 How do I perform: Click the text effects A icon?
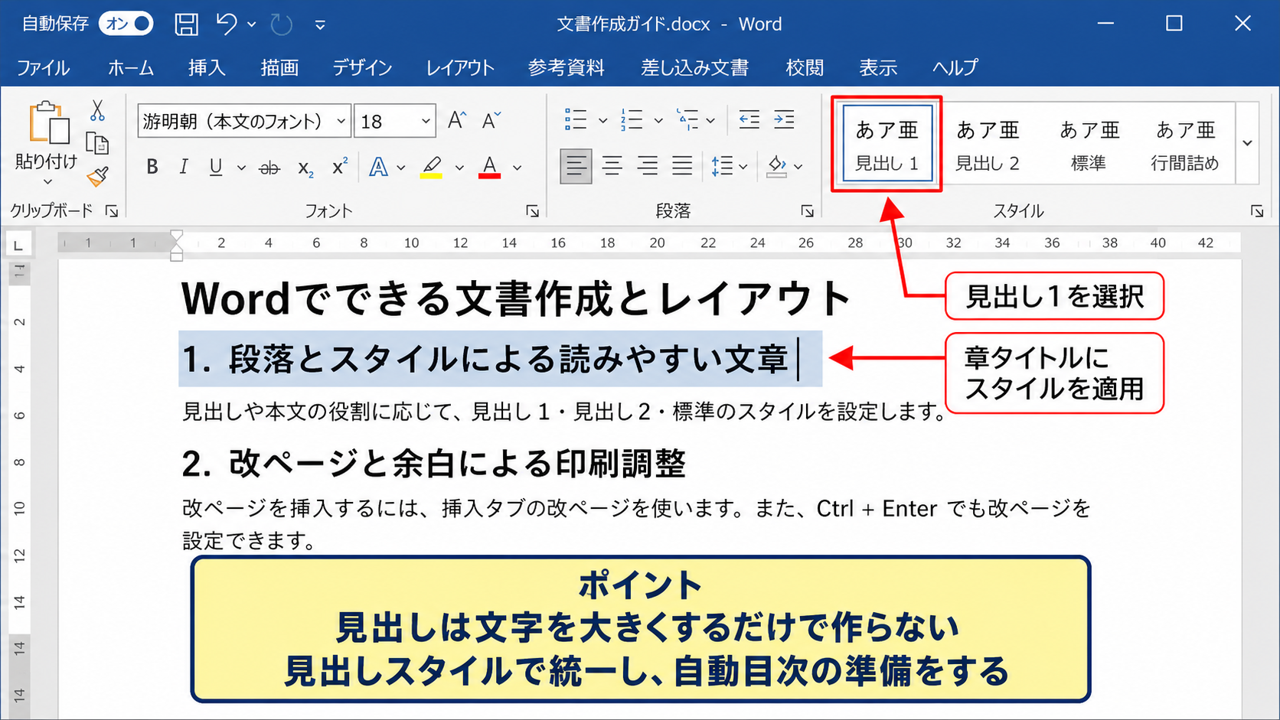click(x=378, y=167)
